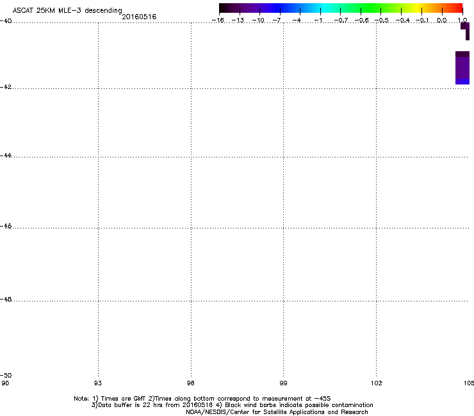Click the color bar label -10
Screen dimensions: 474x416
[258, 20]
